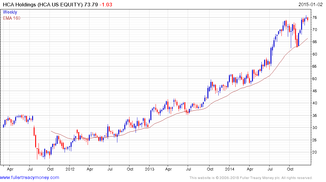Click the 50 price axis label
The width and height of the screenshot is (326, 182).
tap(314, 79)
